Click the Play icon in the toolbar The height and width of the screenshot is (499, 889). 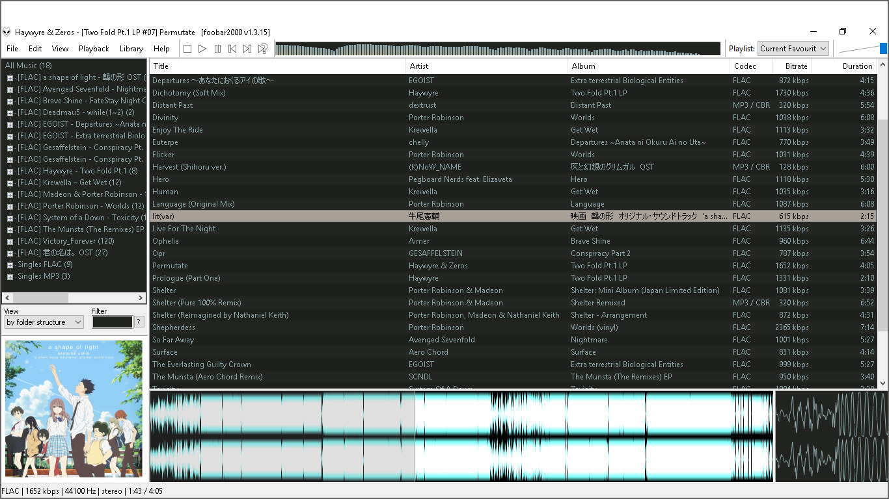pos(202,48)
